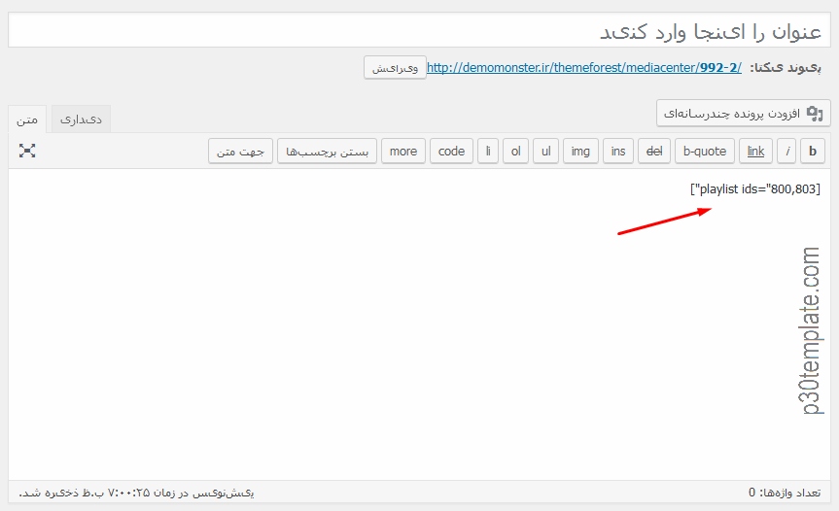Click the fullscreen distraction-free writing icon

pyautogui.click(x=27, y=151)
